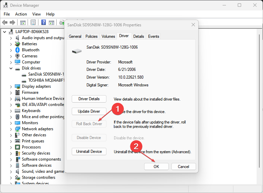Click the driver date 6/21/2006 value
The width and height of the screenshot is (263, 193).
[x=127, y=70]
